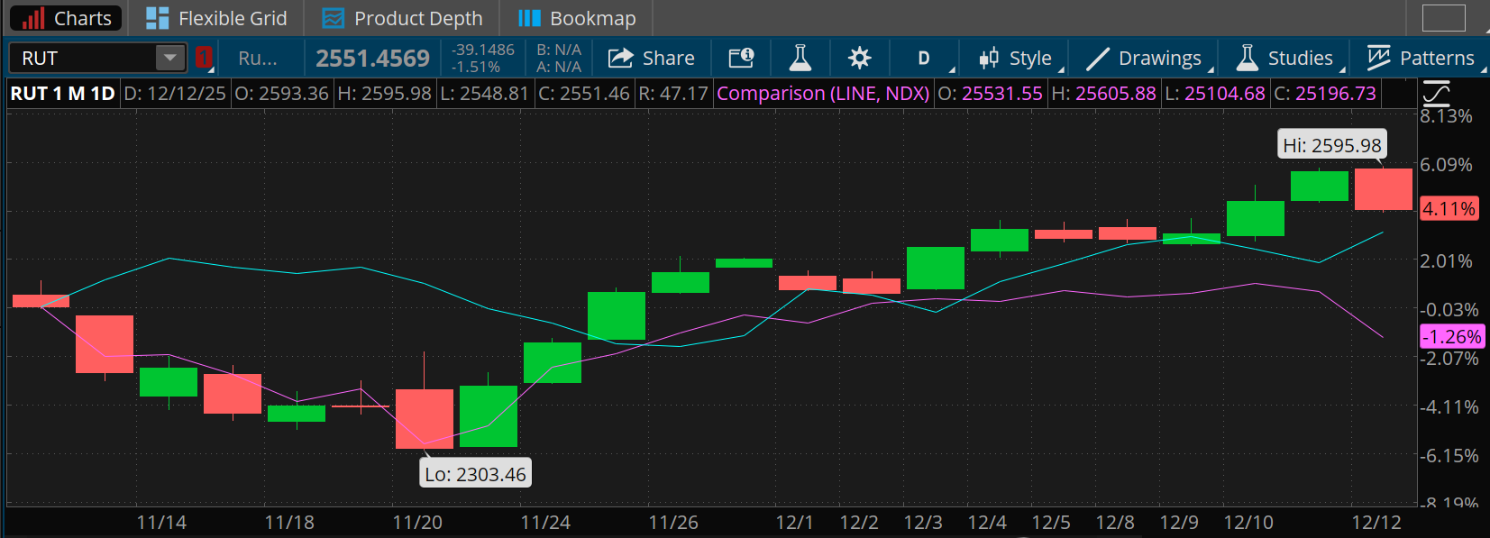The image size is (1490, 538).
Task: Click the O: 2593.36 open value
Action: [x=281, y=93]
